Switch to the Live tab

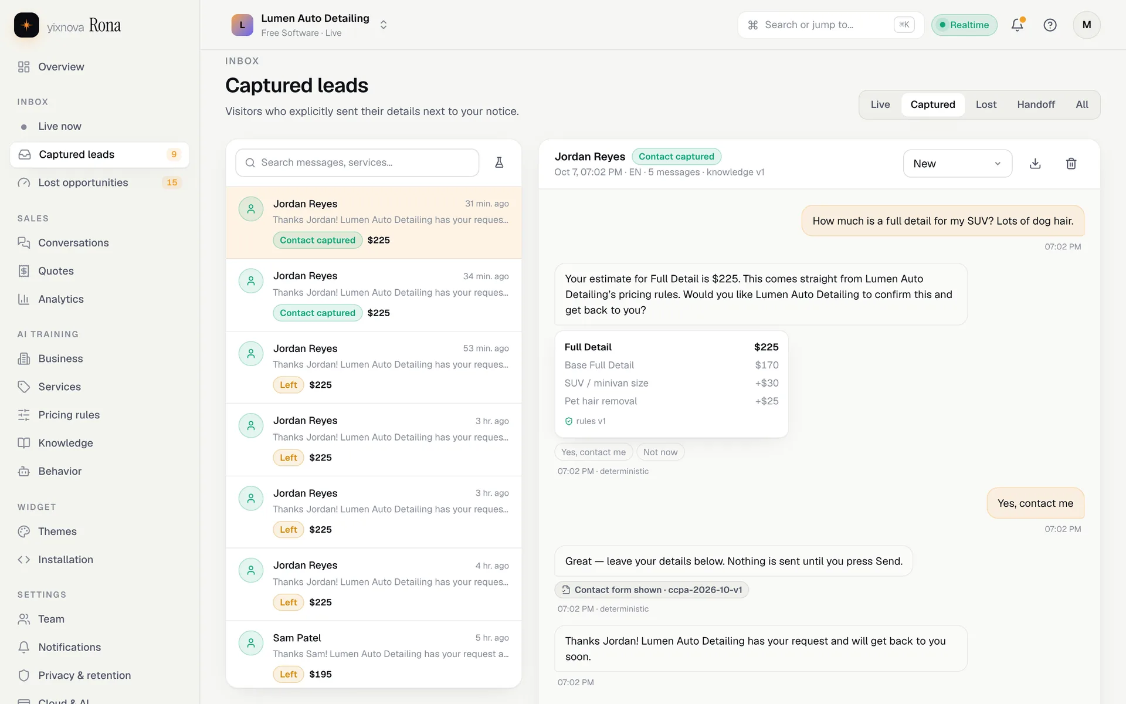[x=880, y=104]
